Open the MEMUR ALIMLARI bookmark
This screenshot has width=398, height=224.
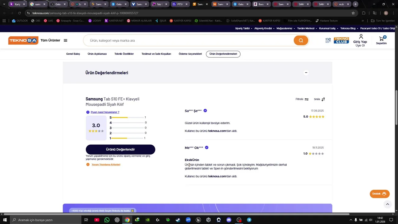point(139,21)
